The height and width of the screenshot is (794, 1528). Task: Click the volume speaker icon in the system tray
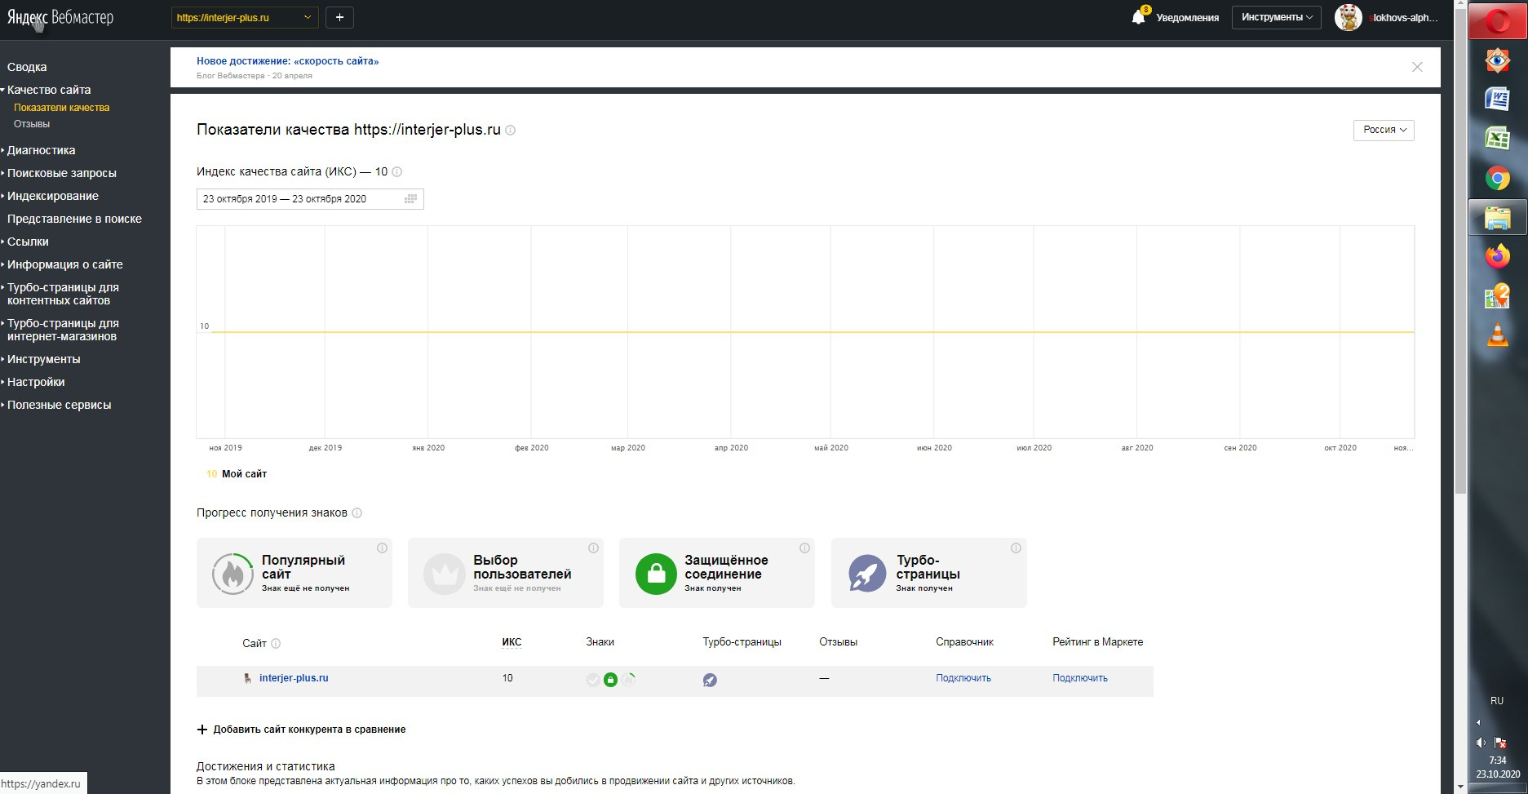1481,743
